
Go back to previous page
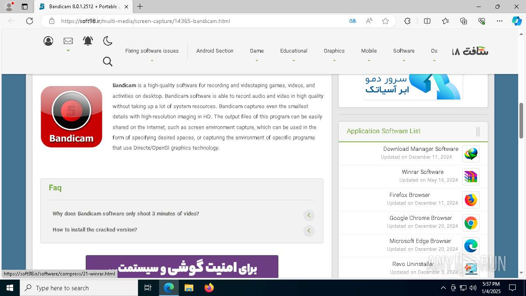click(x=12, y=21)
